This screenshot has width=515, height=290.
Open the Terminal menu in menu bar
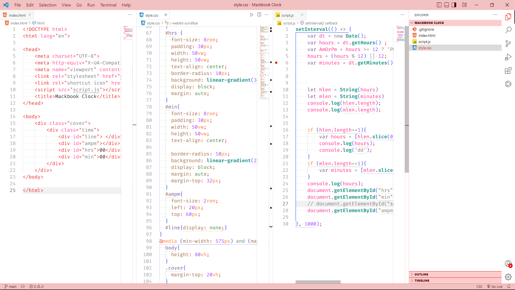pos(108,5)
